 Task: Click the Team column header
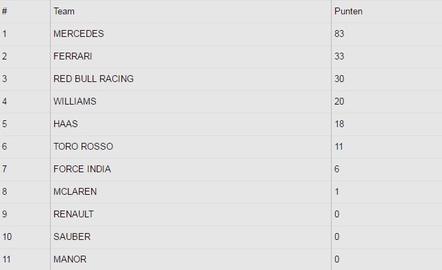[x=64, y=11]
